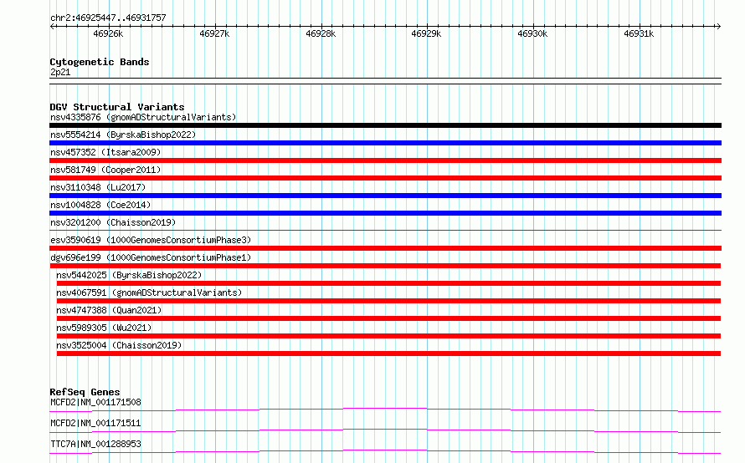Open the nsv581749 (Cooper2011) variant
Screen dimensions: 745x463
pyautogui.click(x=105, y=170)
